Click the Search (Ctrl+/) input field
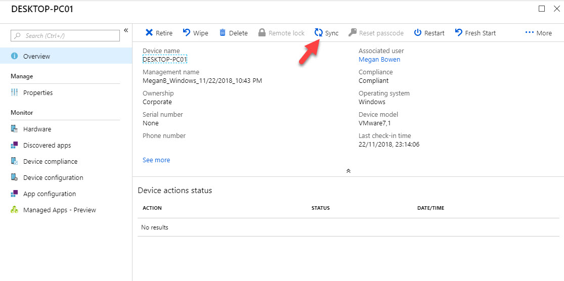The width and height of the screenshot is (564, 281). tap(65, 35)
